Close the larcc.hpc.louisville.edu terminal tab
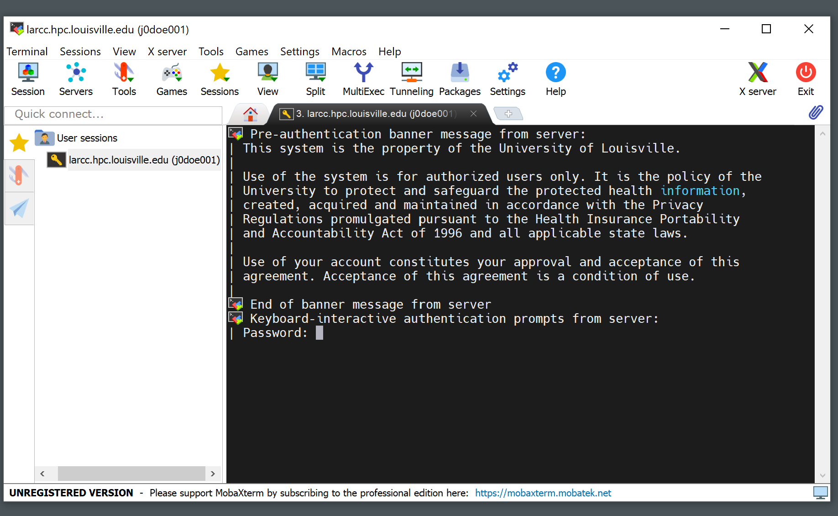Image resolution: width=838 pixels, height=516 pixels. [x=474, y=114]
